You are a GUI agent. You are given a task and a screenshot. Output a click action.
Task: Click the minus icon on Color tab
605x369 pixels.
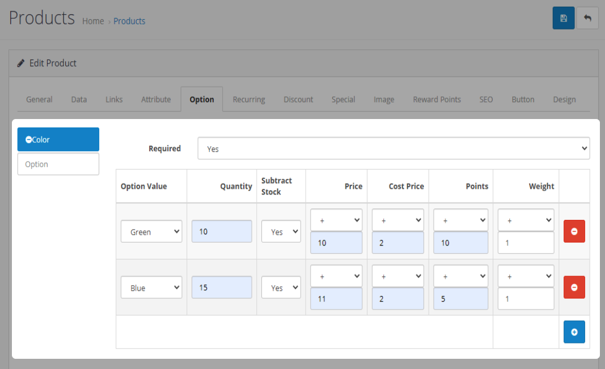(29, 140)
